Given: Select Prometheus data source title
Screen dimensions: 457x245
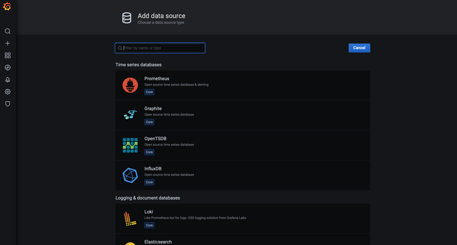Looking at the screenshot, I should coord(157,79).
